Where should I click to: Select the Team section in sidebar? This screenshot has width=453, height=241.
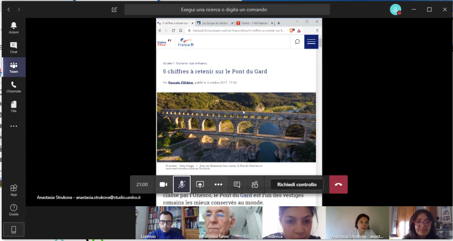[x=14, y=67]
